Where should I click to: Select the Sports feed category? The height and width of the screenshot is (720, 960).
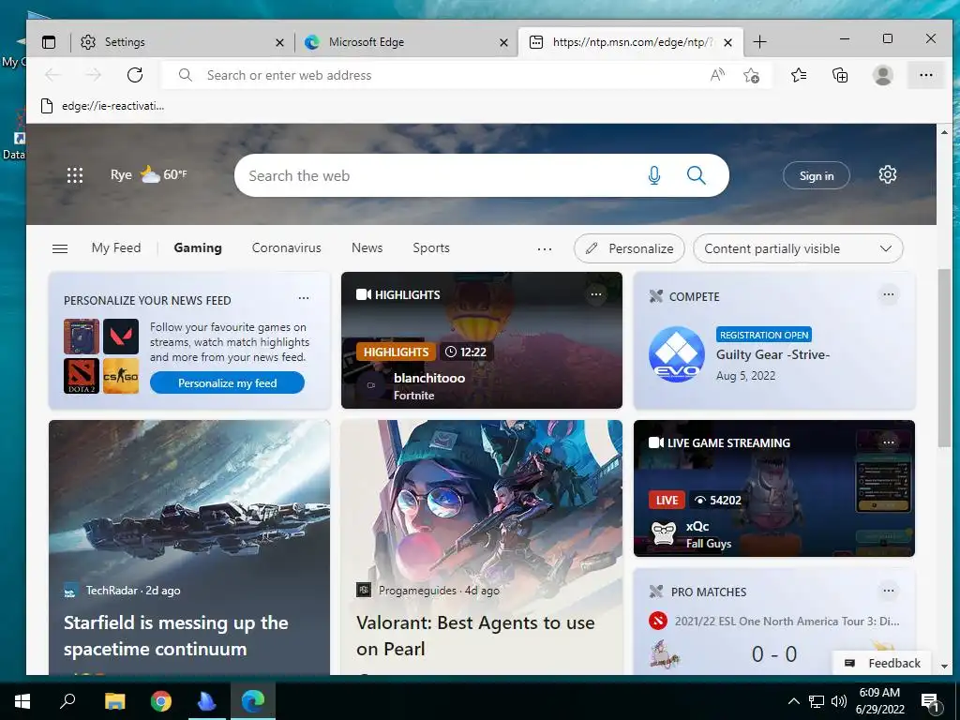431,247
